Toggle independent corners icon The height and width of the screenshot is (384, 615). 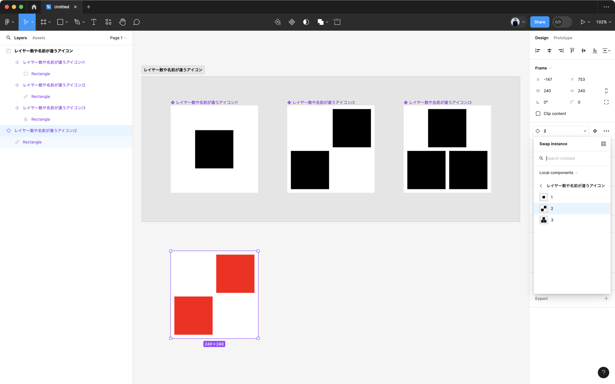coord(606,102)
